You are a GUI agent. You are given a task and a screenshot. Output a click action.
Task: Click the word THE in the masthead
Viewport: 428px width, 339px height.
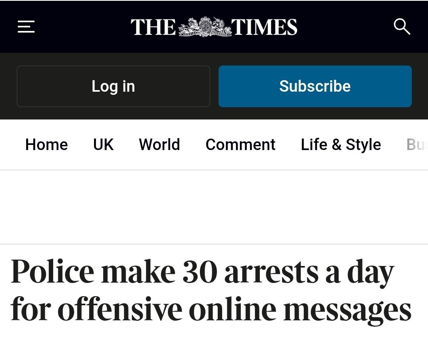pyautogui.click(x=153, y=27)
